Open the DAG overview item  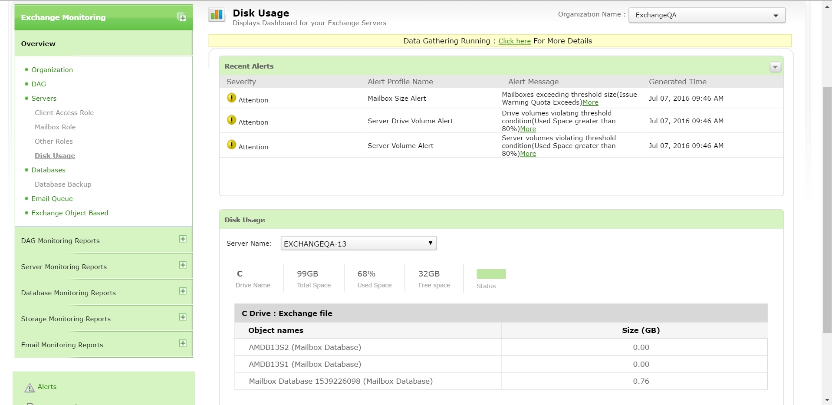[x=39, y=84]
